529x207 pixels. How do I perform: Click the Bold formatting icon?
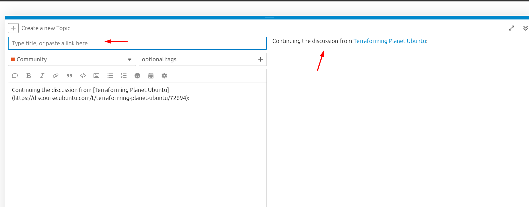[x=28, y=76]
